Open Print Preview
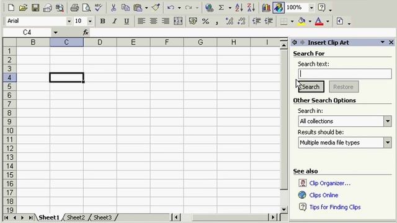 86,8
